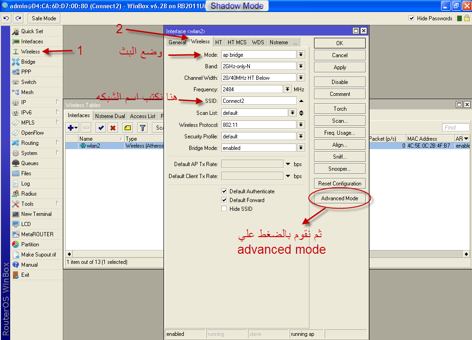Collapse the SSID field up arrow
Screen dimensions: 472x340
click(x=301, y=101)
